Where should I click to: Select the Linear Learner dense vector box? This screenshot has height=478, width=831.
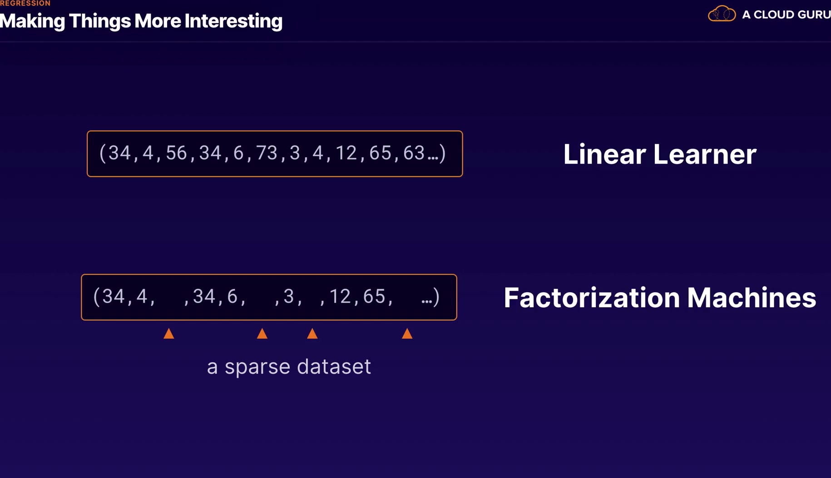[275, 154]
